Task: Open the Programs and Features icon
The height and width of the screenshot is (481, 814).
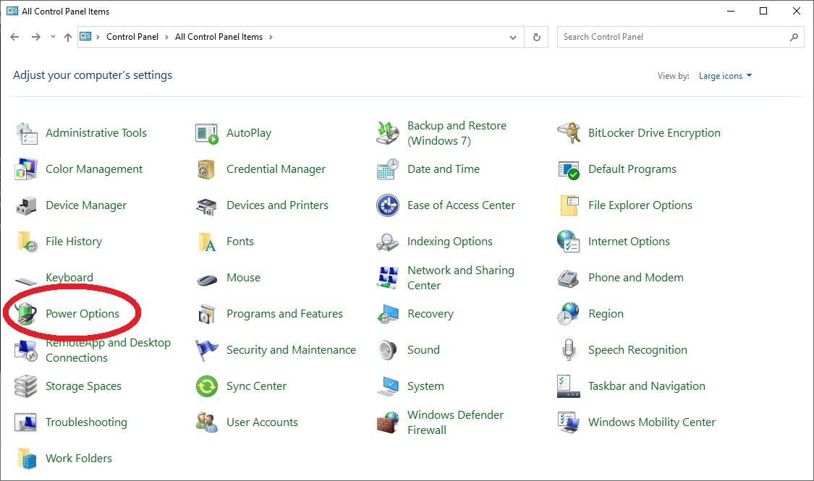Action: (207, 315)
